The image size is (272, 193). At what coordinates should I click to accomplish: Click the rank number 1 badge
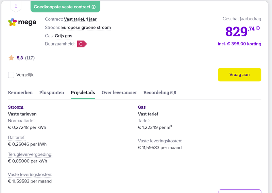tap(16, 6)
